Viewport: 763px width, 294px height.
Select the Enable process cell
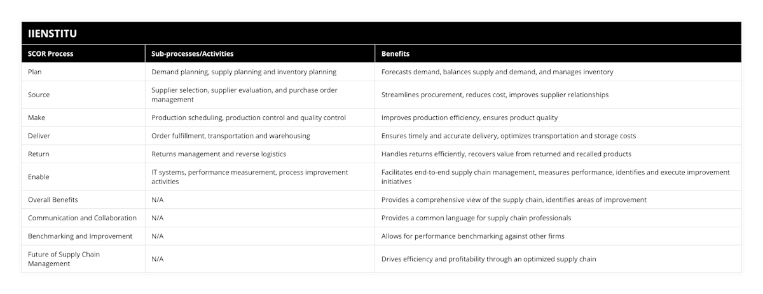pyautogui.click(x=39, y=177)
